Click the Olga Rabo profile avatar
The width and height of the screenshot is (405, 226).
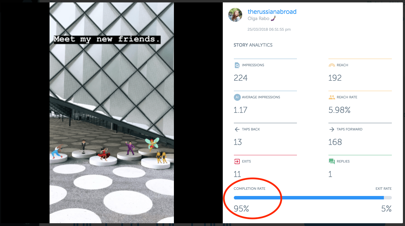[x=235, y=14]
